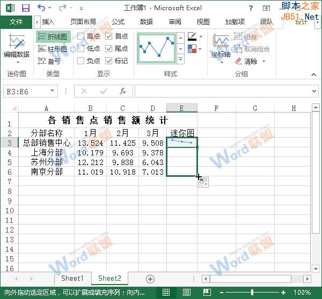Click zoom out minus button
Screen dimensions: 322x299
[x=221, y=293]
